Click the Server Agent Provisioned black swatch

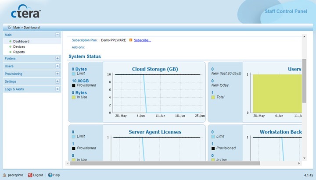coord(74,148)
